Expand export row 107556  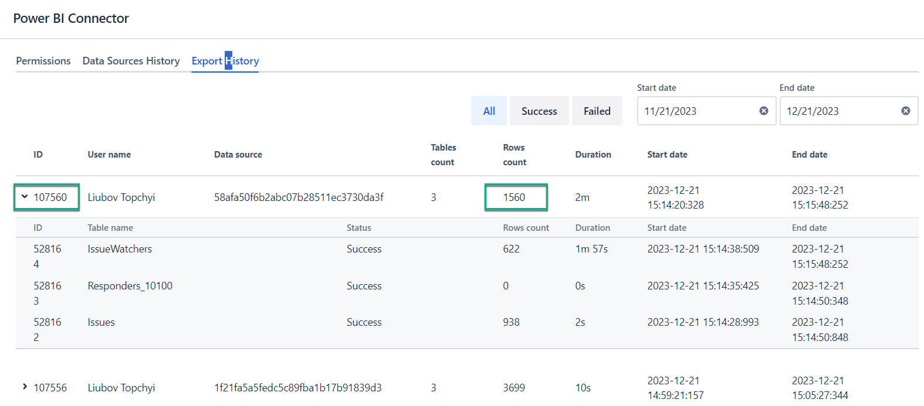point(25,387)
